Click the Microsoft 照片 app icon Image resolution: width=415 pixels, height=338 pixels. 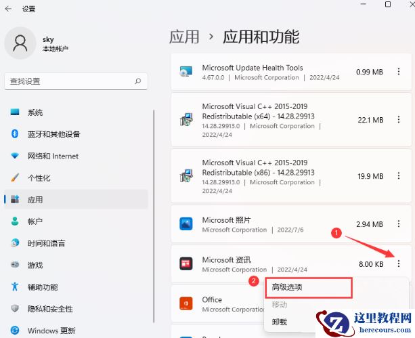click(x=186, y=224)
